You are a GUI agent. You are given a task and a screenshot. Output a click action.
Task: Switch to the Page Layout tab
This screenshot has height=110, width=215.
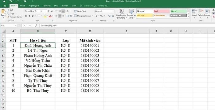click(34, 6)
